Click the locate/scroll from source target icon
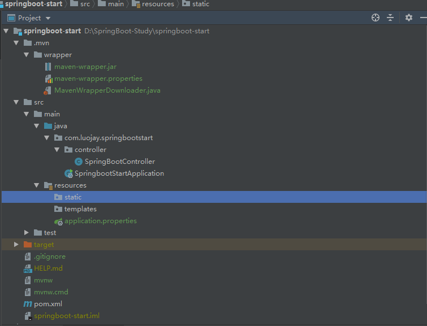Viewport: 427px width, 326px height. coord(375,18)
